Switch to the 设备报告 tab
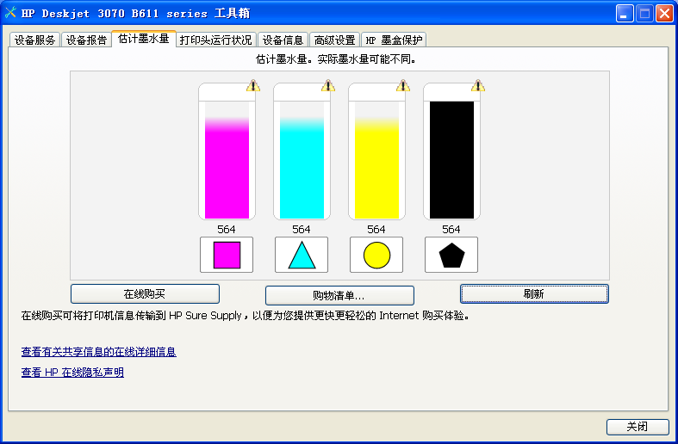 click(x=86, y=40)
